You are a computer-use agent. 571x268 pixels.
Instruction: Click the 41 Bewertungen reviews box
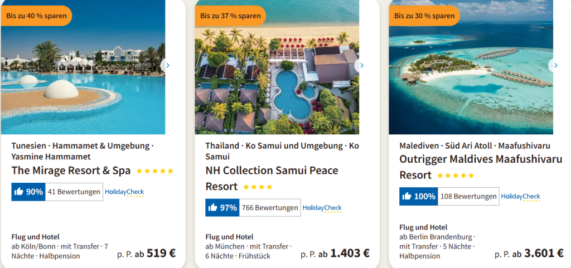(74, 192)
